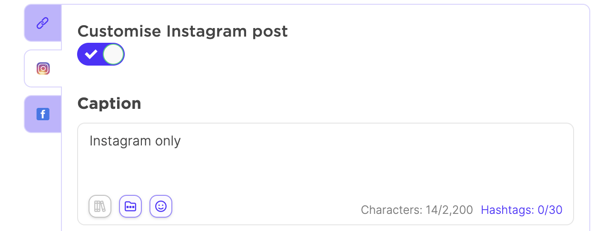Select the Facebook logo tab
Viewport: 615px width, 231px height.
tap(43, 114)
